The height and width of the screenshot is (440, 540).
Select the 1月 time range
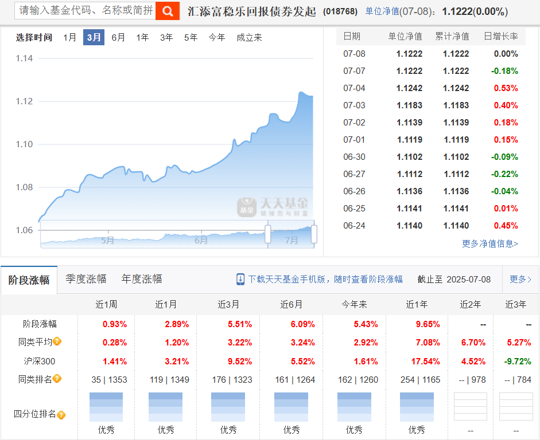(69, 37)
